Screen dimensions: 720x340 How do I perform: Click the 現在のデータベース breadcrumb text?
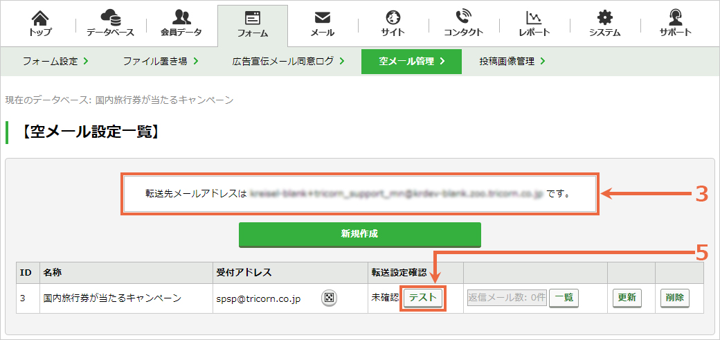click(x=119, y=100)
